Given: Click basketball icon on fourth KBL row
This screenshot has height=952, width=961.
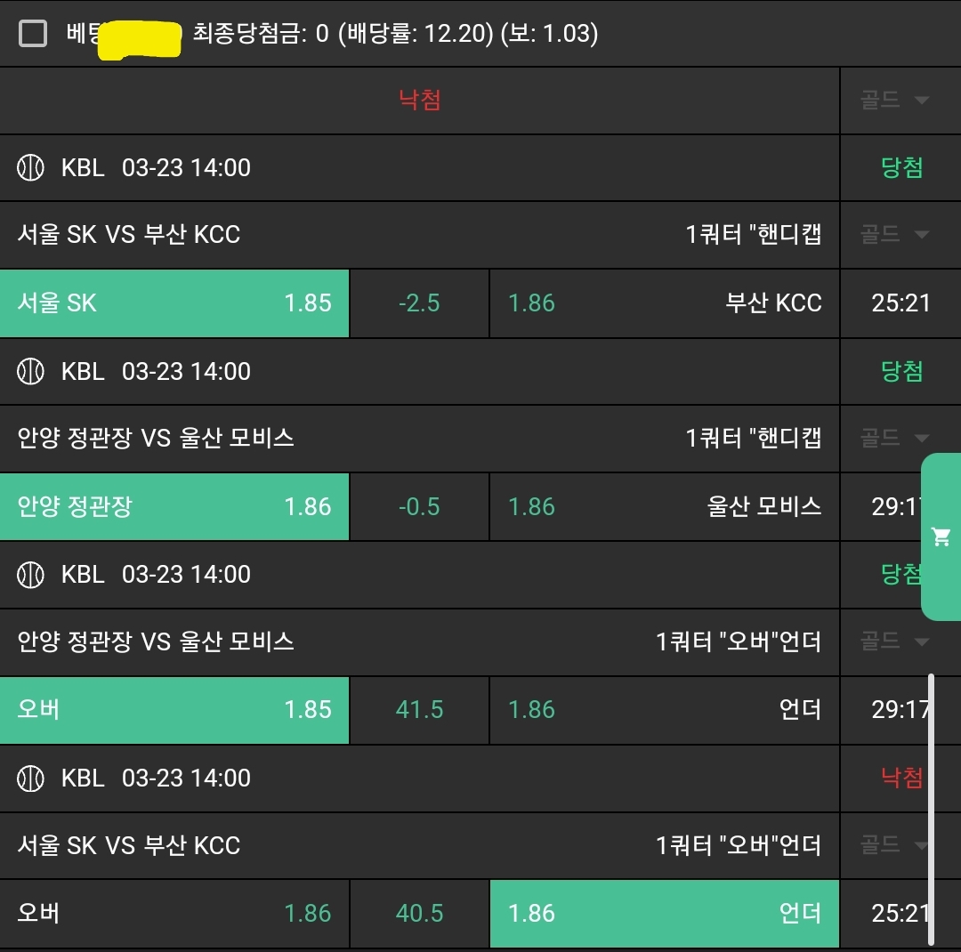Looking at the screenshot, I should tap(31, 778).
